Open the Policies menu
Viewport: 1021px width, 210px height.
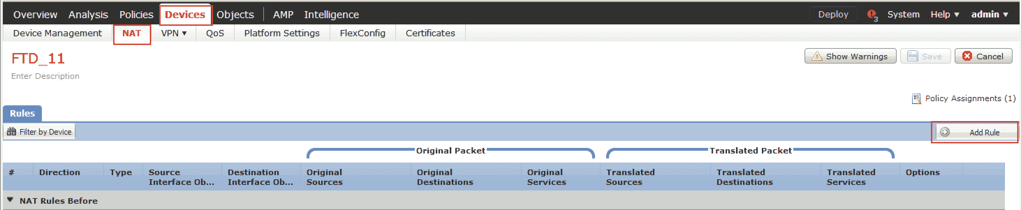(x=136, y=15)
